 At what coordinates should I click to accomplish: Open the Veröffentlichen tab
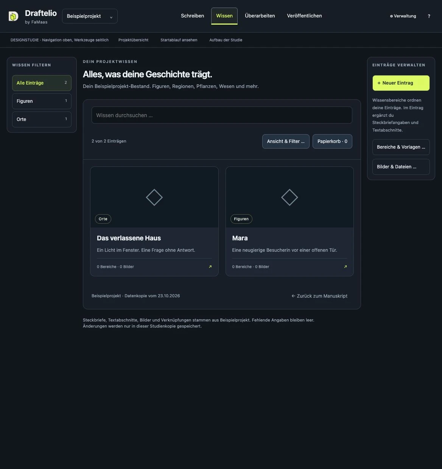pyautogui.click(x=305, y=16)
